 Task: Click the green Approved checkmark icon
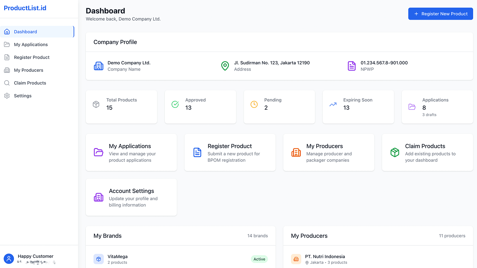click(x=175, y=104)
